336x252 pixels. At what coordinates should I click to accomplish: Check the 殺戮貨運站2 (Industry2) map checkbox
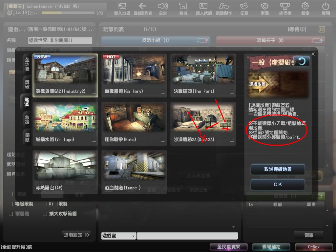(94, 92)
